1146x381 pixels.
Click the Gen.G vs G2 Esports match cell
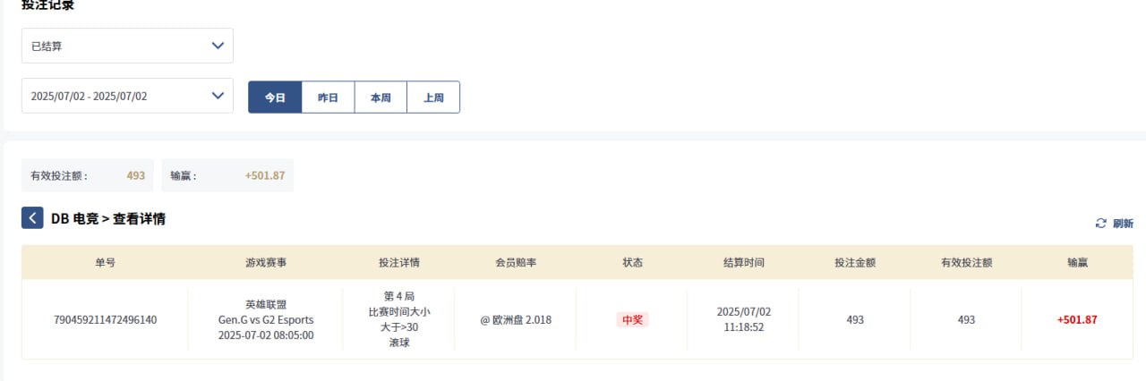266,319
